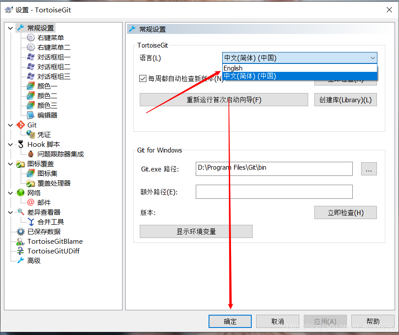The width and height of the screenshot is (399, 335).
Task: Click the green globe icon for 网络
Action: click(21, 193)
